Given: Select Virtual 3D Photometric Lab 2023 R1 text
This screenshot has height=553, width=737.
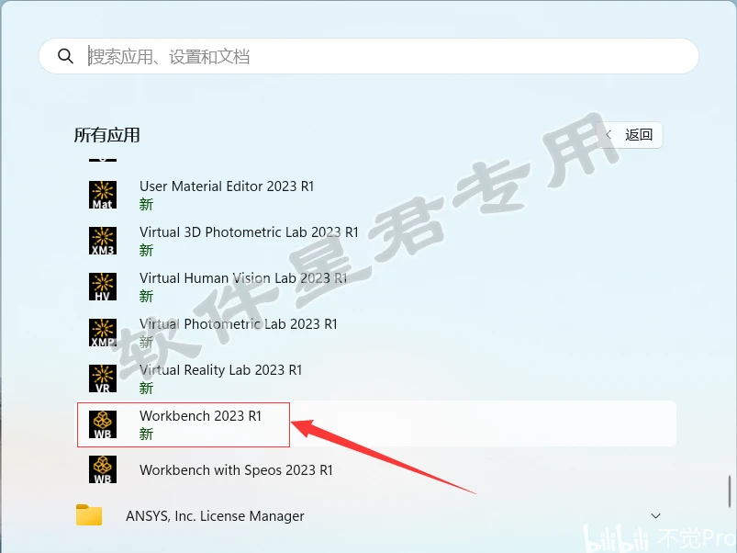Looking at the screenshot, I should pyautogui.click(x=249, y=232).
